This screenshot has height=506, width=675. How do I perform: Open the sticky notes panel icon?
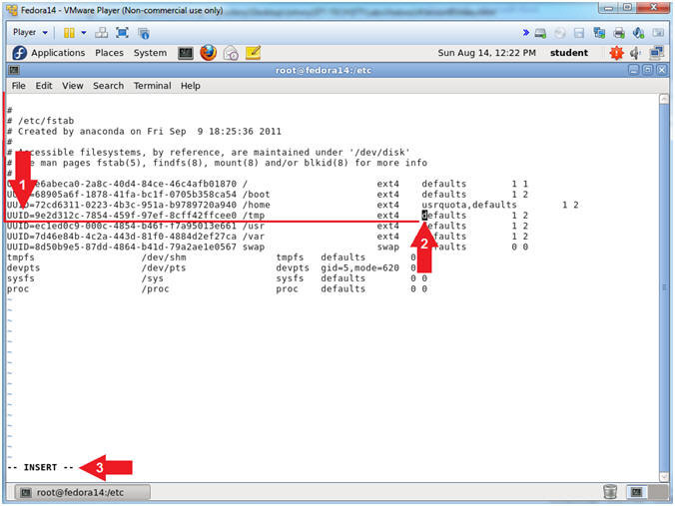[x=254, y=53]
